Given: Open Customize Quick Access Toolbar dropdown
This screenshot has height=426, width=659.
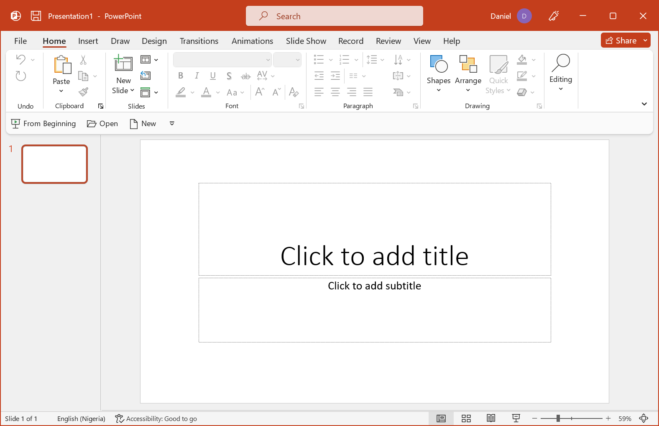Looking at the screenshot, I should point(172,124).
